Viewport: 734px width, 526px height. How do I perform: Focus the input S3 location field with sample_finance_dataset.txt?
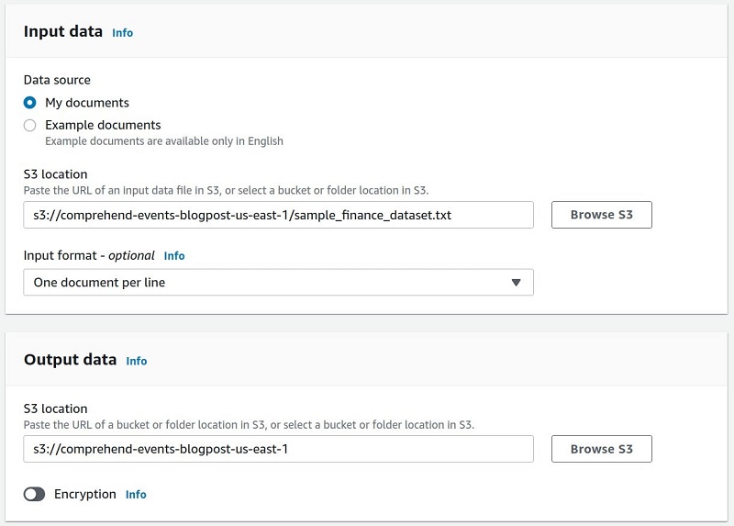tap(279, 215)
